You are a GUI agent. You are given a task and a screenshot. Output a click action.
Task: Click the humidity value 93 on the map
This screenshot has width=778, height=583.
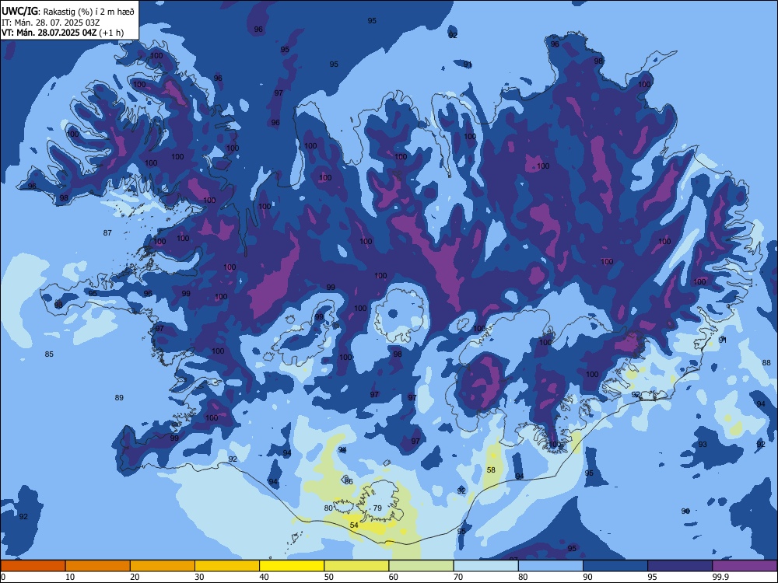point(703,444)
